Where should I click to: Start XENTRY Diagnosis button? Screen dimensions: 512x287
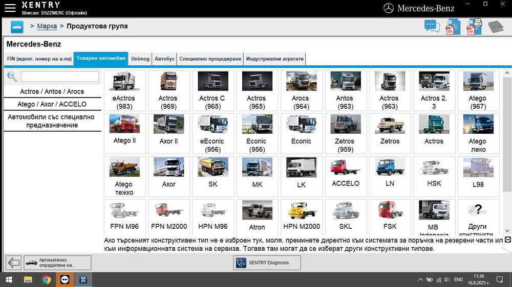(x=267, y=262)
